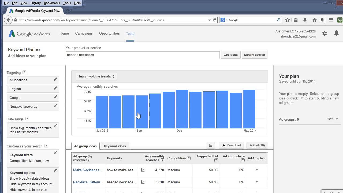The image size is (343, 193).
Task: Show trend chart for Make Necklaces row
Action: (x=143, y=170)
